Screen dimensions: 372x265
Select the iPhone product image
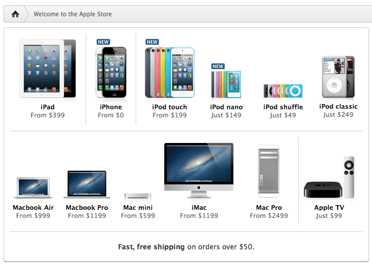pyautogui.click(x=111, y=72)
